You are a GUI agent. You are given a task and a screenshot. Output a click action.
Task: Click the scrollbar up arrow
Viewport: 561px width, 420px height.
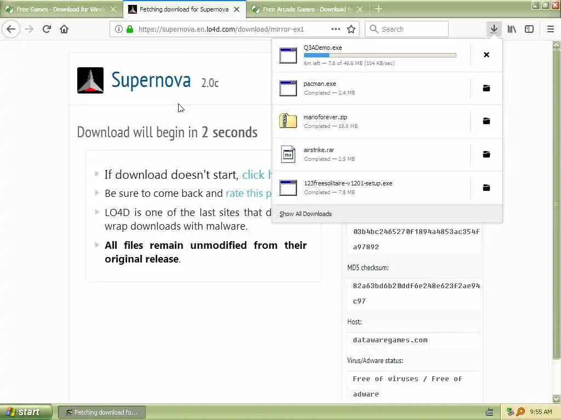pos(556,45)
